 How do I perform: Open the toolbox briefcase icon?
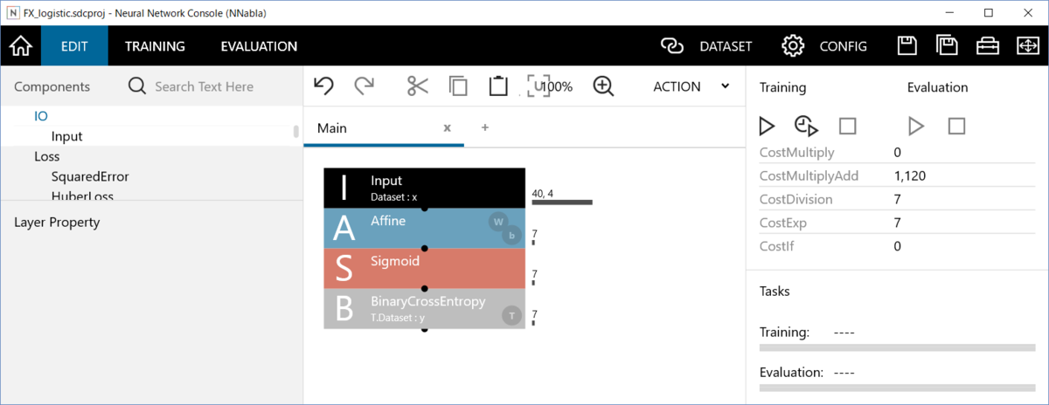988,45
